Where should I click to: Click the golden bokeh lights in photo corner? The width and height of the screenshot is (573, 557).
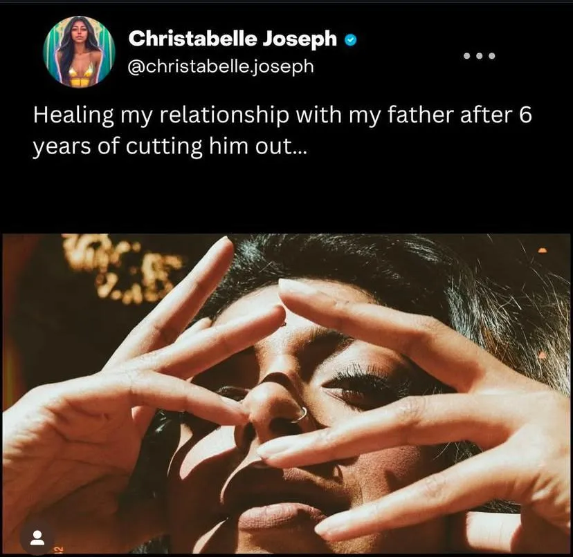coord(120,268)
